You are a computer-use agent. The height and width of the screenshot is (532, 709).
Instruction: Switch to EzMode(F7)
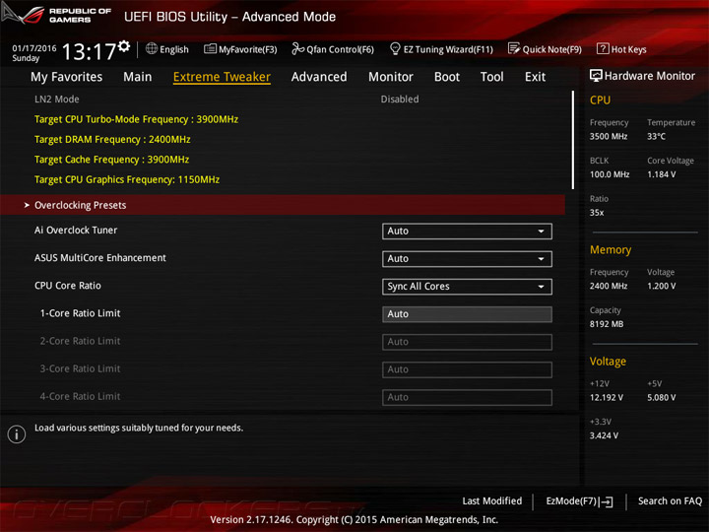point(579,501)
